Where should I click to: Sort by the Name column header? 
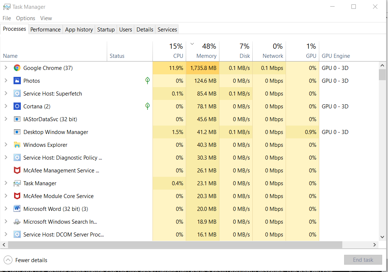(x=53, y=51)
